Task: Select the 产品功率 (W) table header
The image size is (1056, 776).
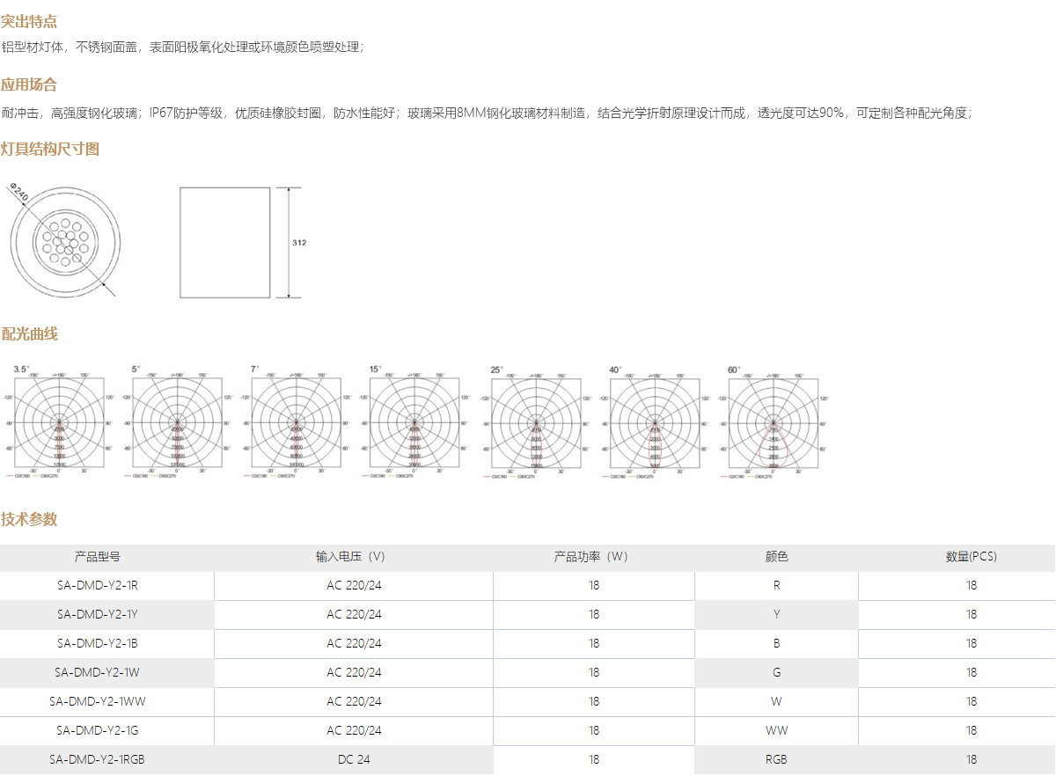Action: [593, 557]
